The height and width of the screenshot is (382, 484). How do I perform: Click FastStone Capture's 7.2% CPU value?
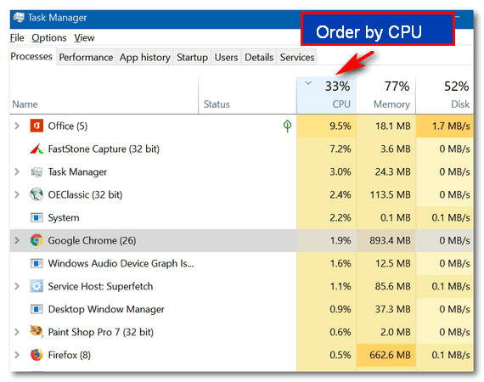[x=340, y=149]
